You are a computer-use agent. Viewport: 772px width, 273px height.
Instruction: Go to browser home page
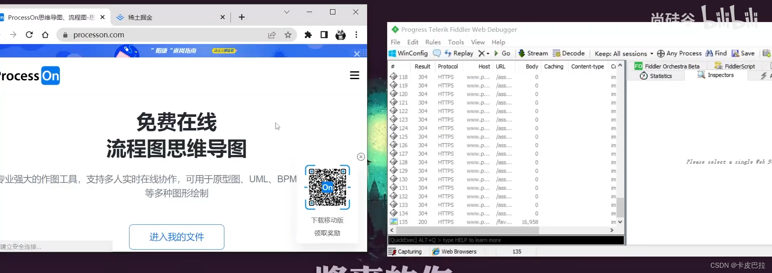tap(45, 35)
